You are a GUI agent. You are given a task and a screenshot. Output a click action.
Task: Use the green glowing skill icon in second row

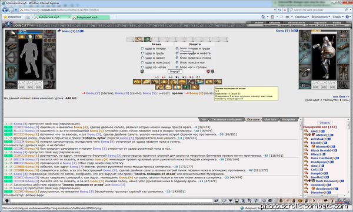[x=186, y=87]
